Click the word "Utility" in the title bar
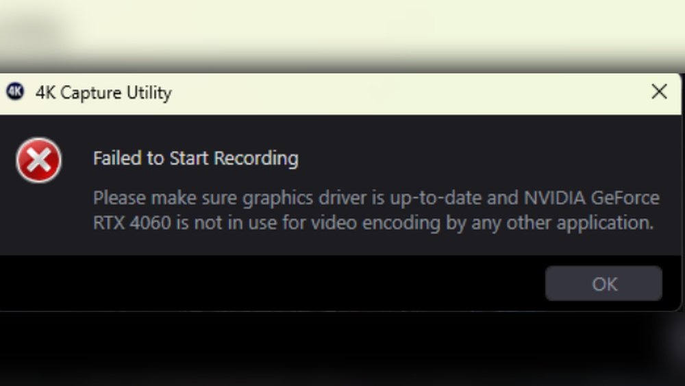The image size is (685, 386). (x=149, y=93)
